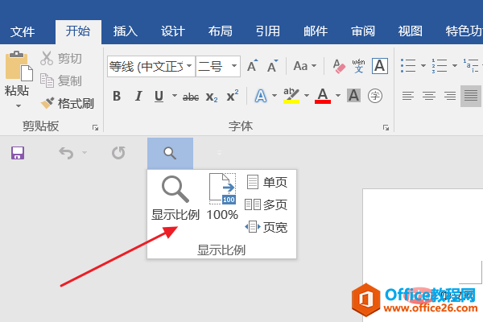Open the File (文件) tab

pyautogui.click(x=23, y=31)
